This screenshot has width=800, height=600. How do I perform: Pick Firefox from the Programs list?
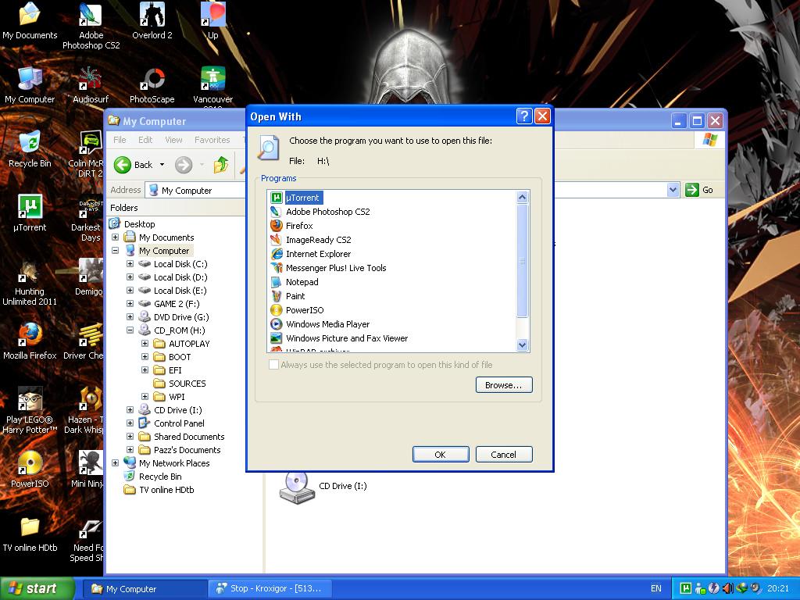point(291,226)
